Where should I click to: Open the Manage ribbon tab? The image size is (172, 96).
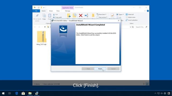click(x=67, y=11)
